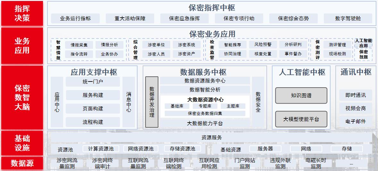The image size is (378, 171).
Task: Click the 知识图谱 gray box
Action: [x=301, y=95]
